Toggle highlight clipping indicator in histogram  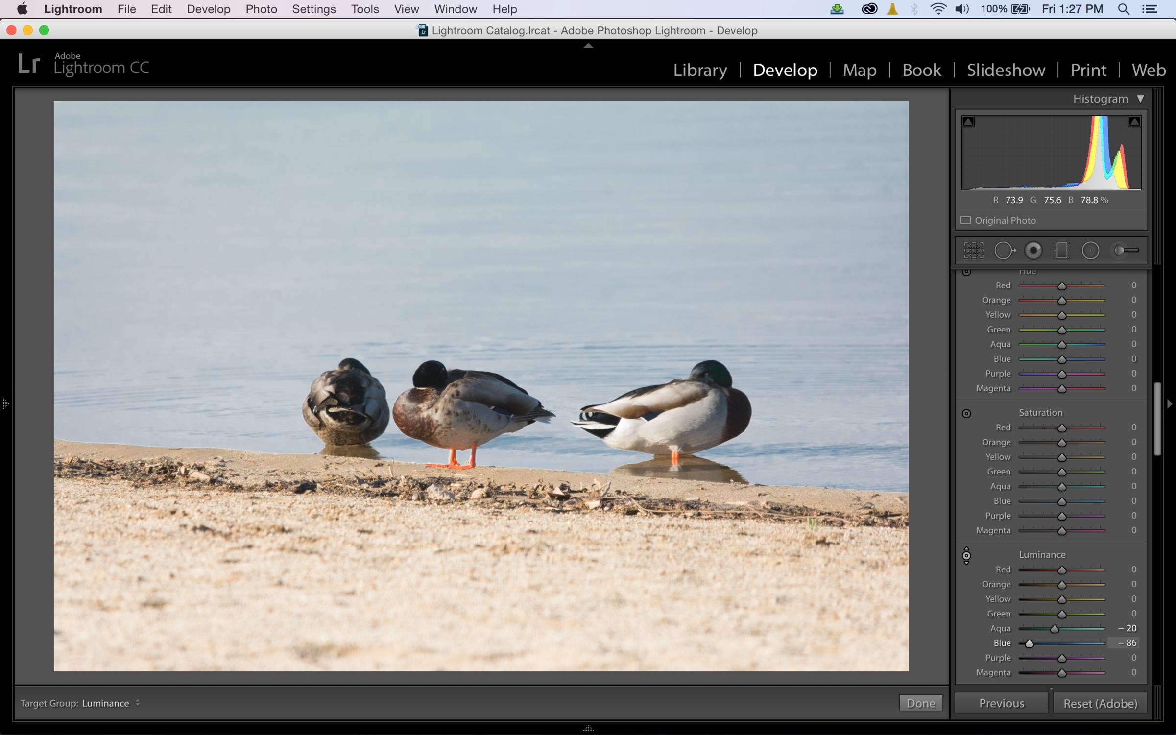pos(1134,121)
